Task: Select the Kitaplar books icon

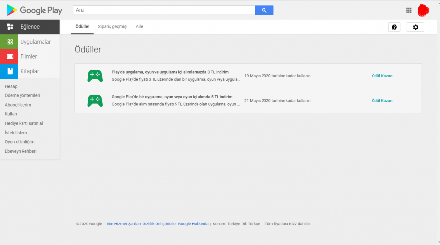Action: pos(10,71)
